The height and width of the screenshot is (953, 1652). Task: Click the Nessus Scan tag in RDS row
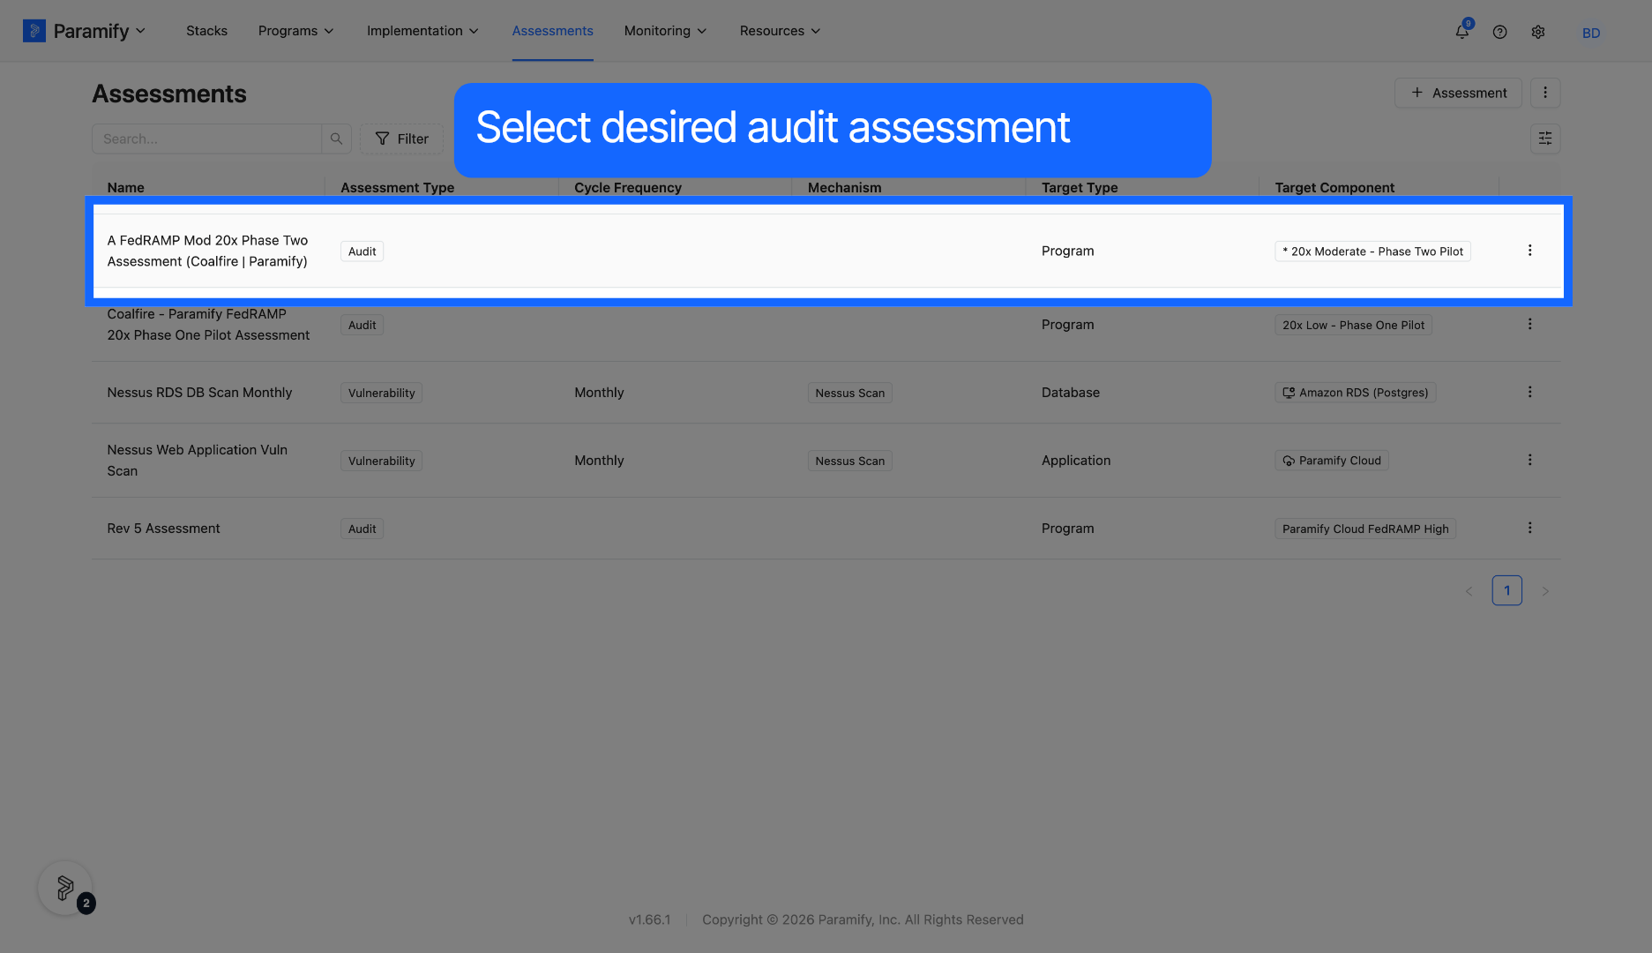coord(849,393)
